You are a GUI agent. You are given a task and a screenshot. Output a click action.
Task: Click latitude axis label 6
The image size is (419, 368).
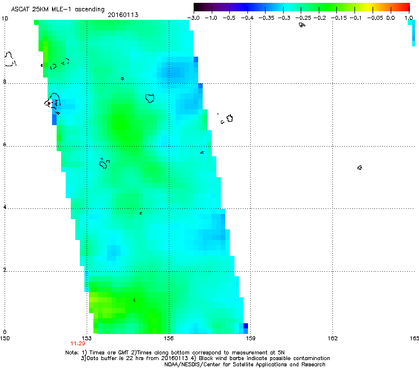pos(5,144)
